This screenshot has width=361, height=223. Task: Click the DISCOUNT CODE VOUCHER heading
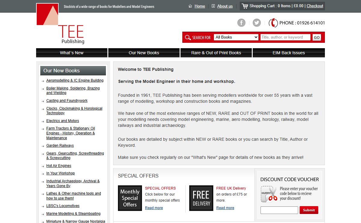point(289,179)
